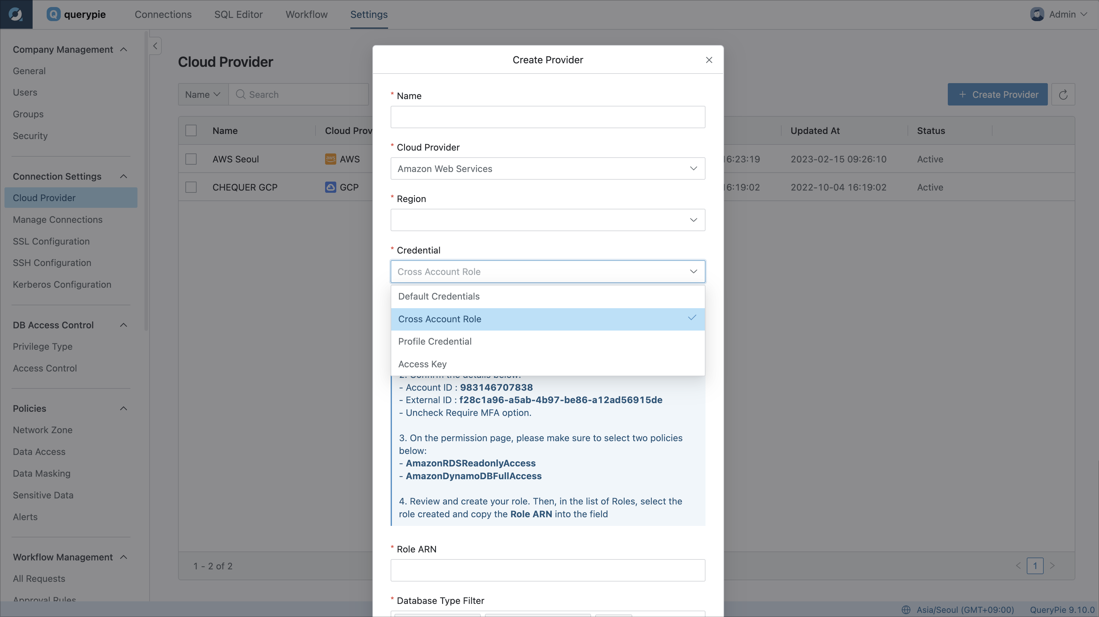Open Kerberos Configuration in sidebar

tap(62, 285)
